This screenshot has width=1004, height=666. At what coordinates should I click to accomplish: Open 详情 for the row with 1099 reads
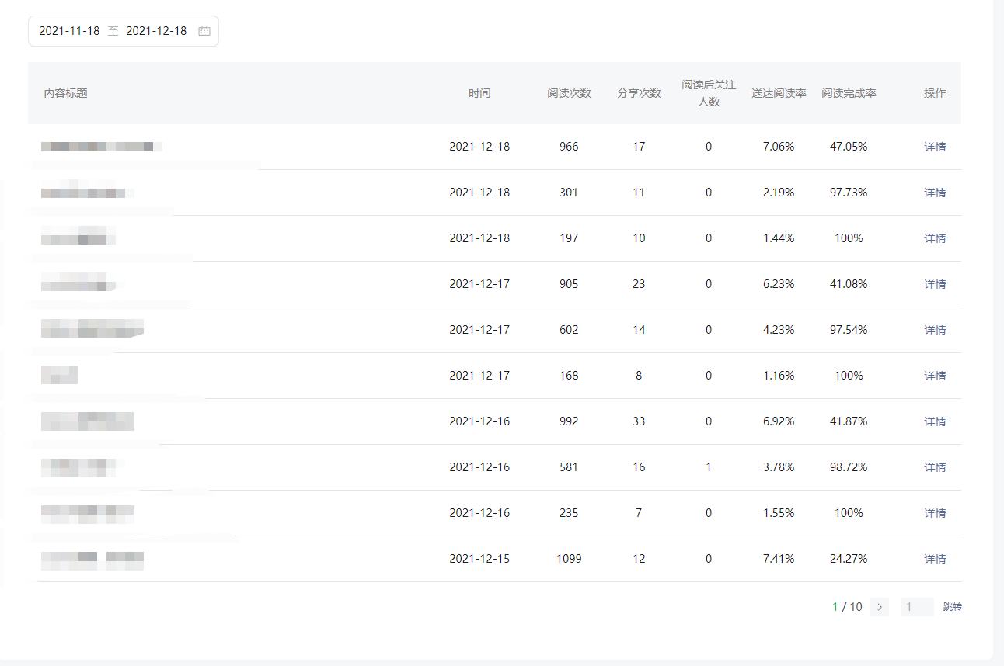pyautogui.click(x=935, y=559)
